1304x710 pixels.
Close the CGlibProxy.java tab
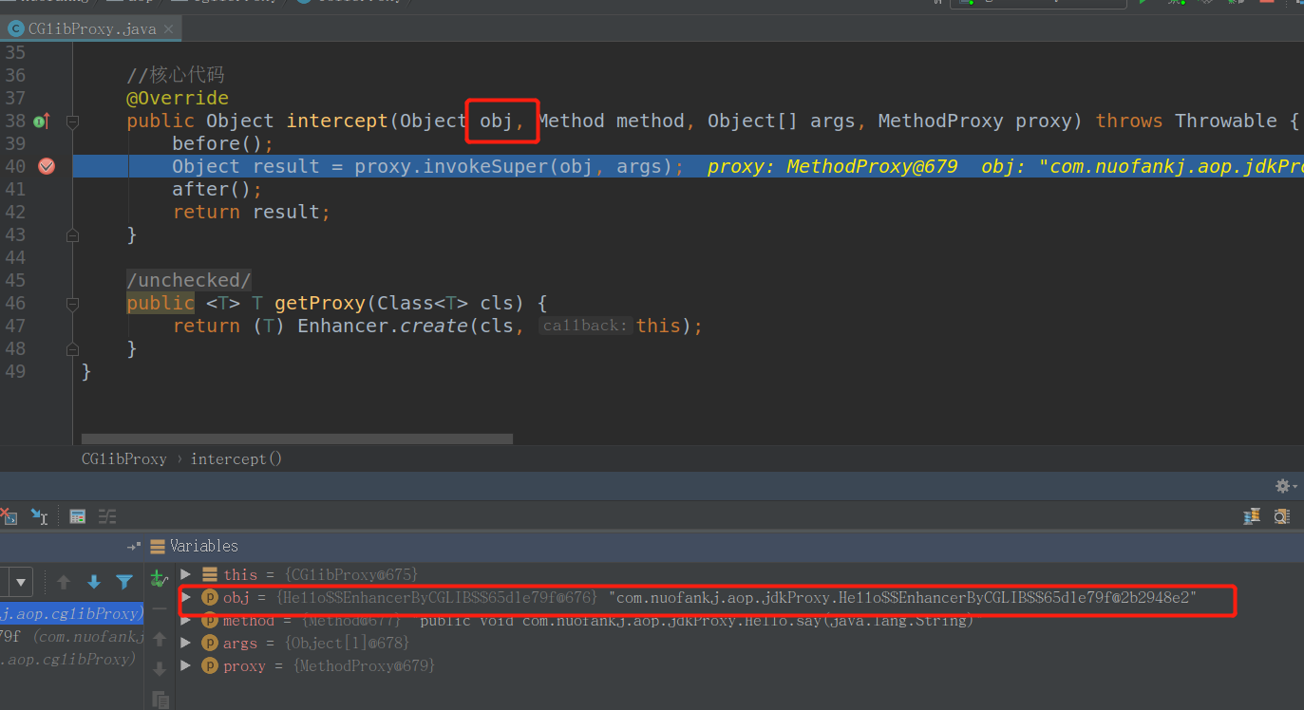point(169,29)
